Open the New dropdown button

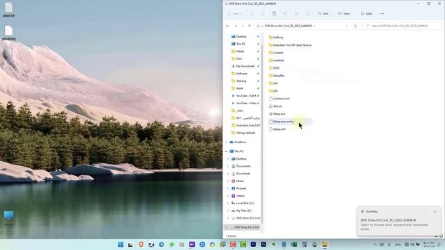[235, 14]
